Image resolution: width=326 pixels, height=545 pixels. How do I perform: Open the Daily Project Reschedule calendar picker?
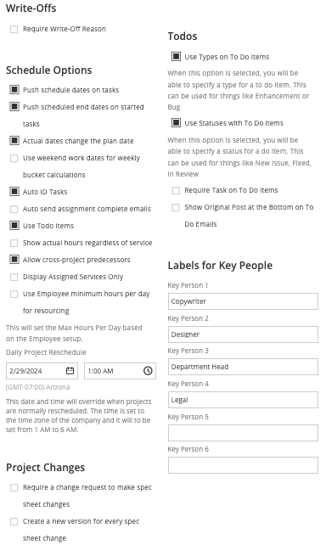(x=70, y=371)
